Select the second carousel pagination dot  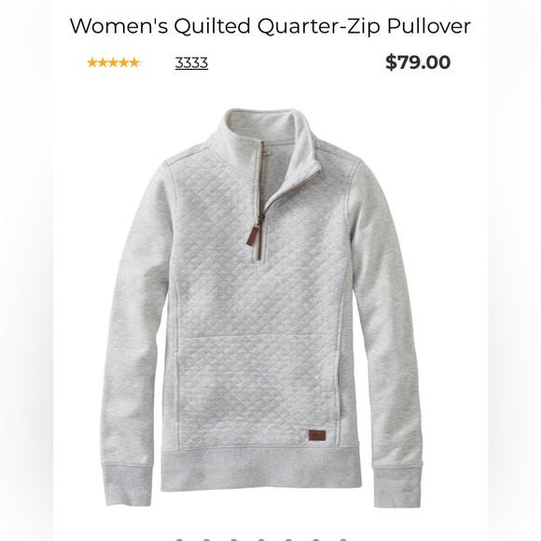tap(207, 539)
